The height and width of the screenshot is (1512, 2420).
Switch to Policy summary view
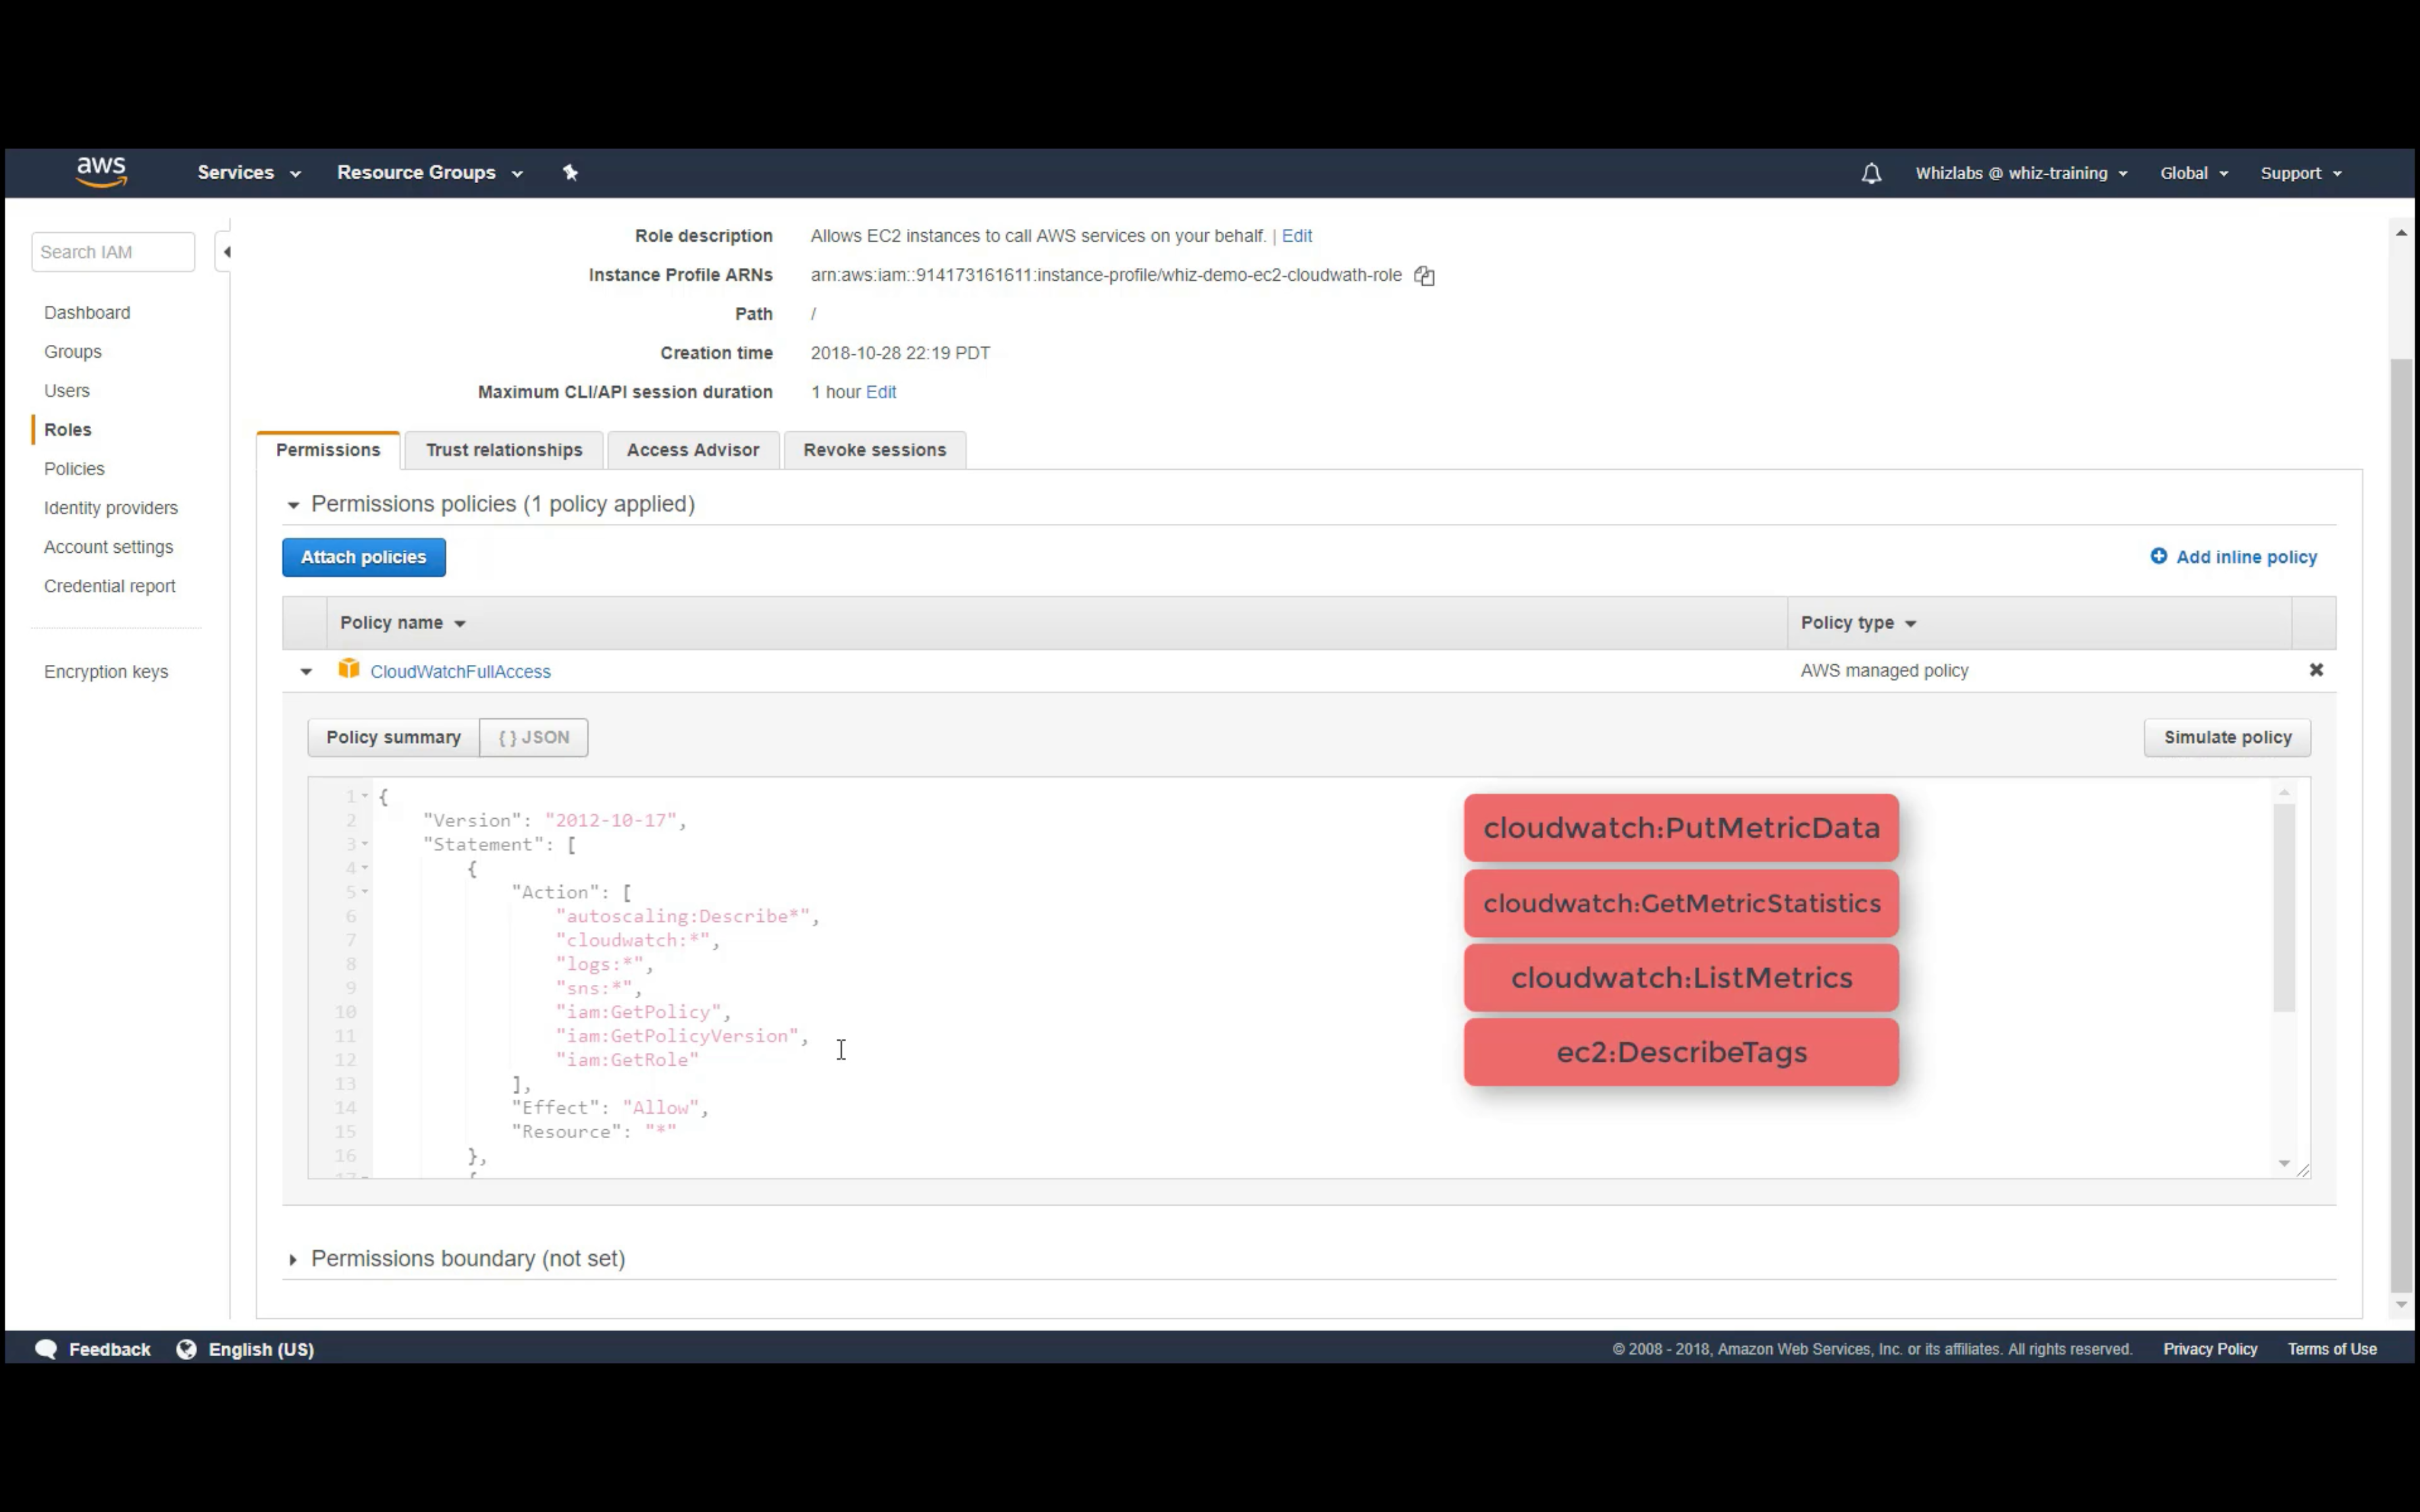pyautogui.click(x=393, y=737)
